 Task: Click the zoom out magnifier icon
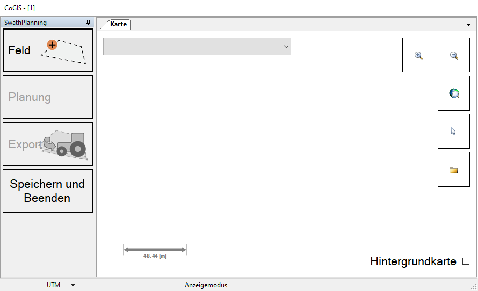[454, 55]
